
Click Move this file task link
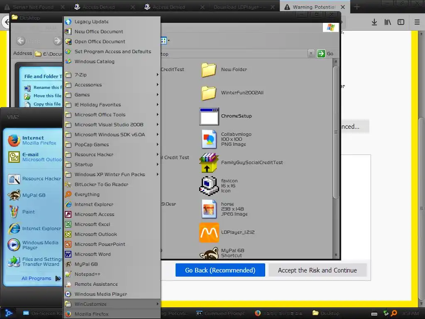[x=43, y=96]
